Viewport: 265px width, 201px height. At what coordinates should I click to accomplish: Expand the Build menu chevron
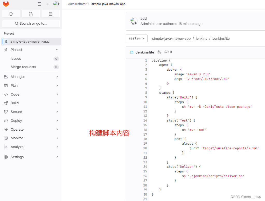[57, 103]
